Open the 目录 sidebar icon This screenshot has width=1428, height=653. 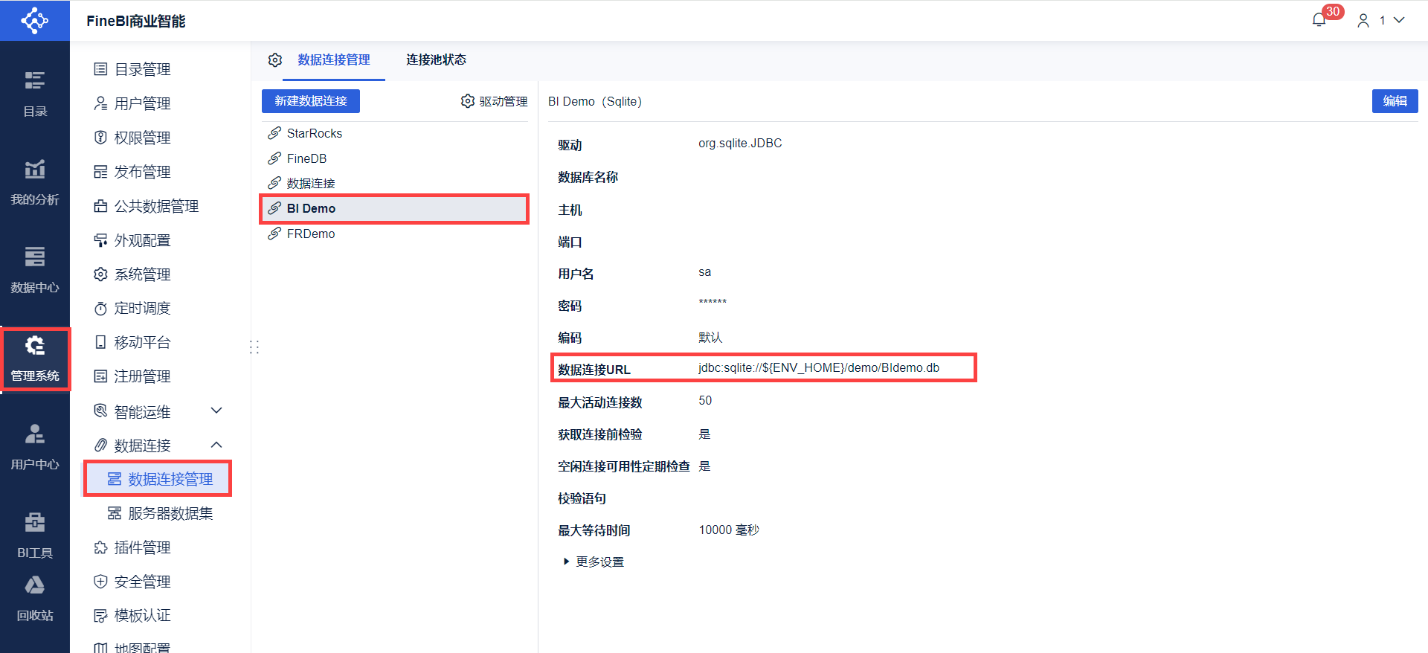tap(34, 93)
